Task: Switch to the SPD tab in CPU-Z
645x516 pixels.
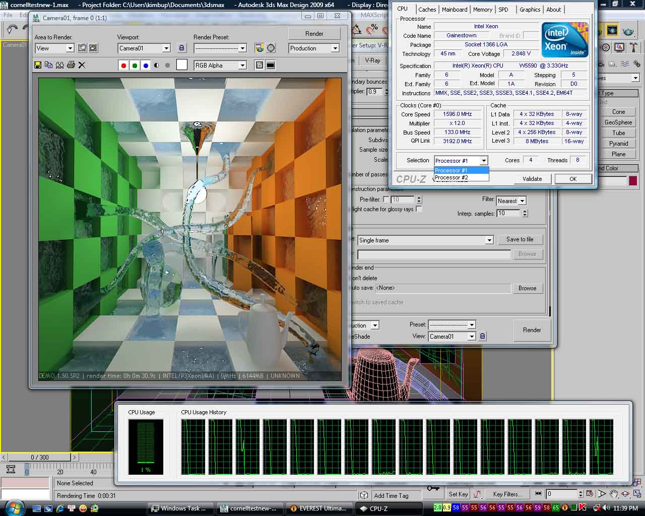Action: (x=503, y=10)
